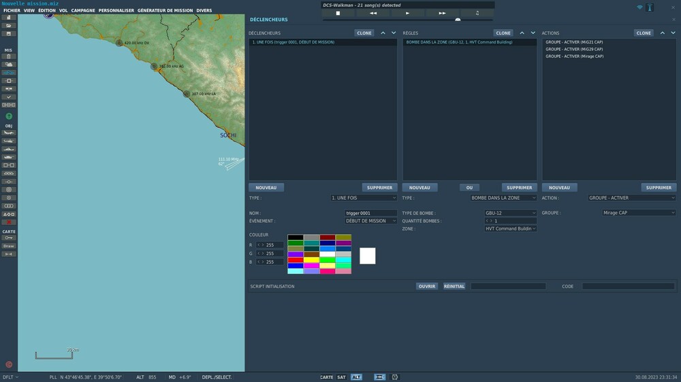
Task: Open the GROUPE Mirage CAP dropdown
Action: (639, 213)
